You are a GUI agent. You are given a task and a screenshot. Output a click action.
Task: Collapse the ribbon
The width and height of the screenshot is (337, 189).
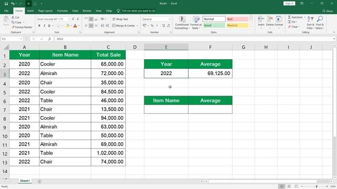[x=334, y=33]
